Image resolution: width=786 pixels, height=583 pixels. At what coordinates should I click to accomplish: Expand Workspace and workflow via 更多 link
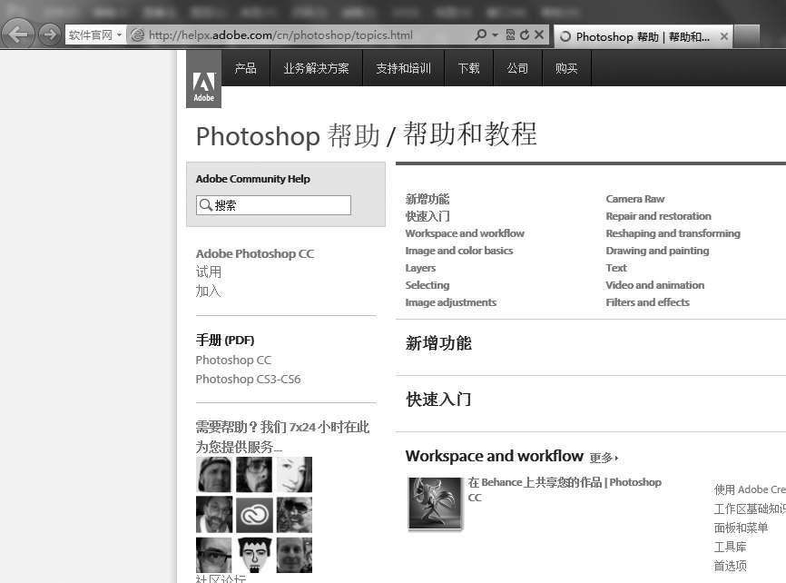[x=604, y=458]
